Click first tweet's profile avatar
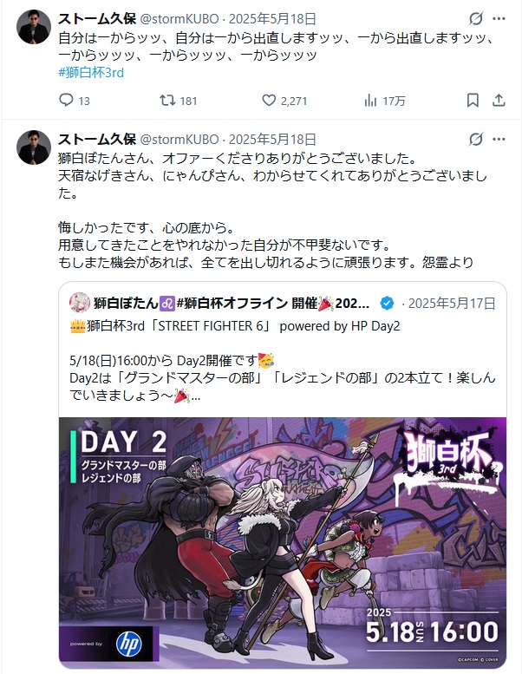 pyautogui.click(x=34, y=27)
